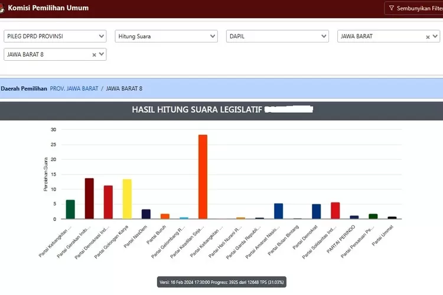Click the Partai Hati Nurani Rakyat bar

[x=241, y=218]
